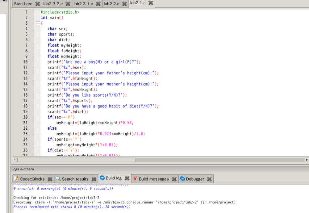309x213 pixels.
Task: Switch to the Start here tab
Action: (x=23, y=4)
